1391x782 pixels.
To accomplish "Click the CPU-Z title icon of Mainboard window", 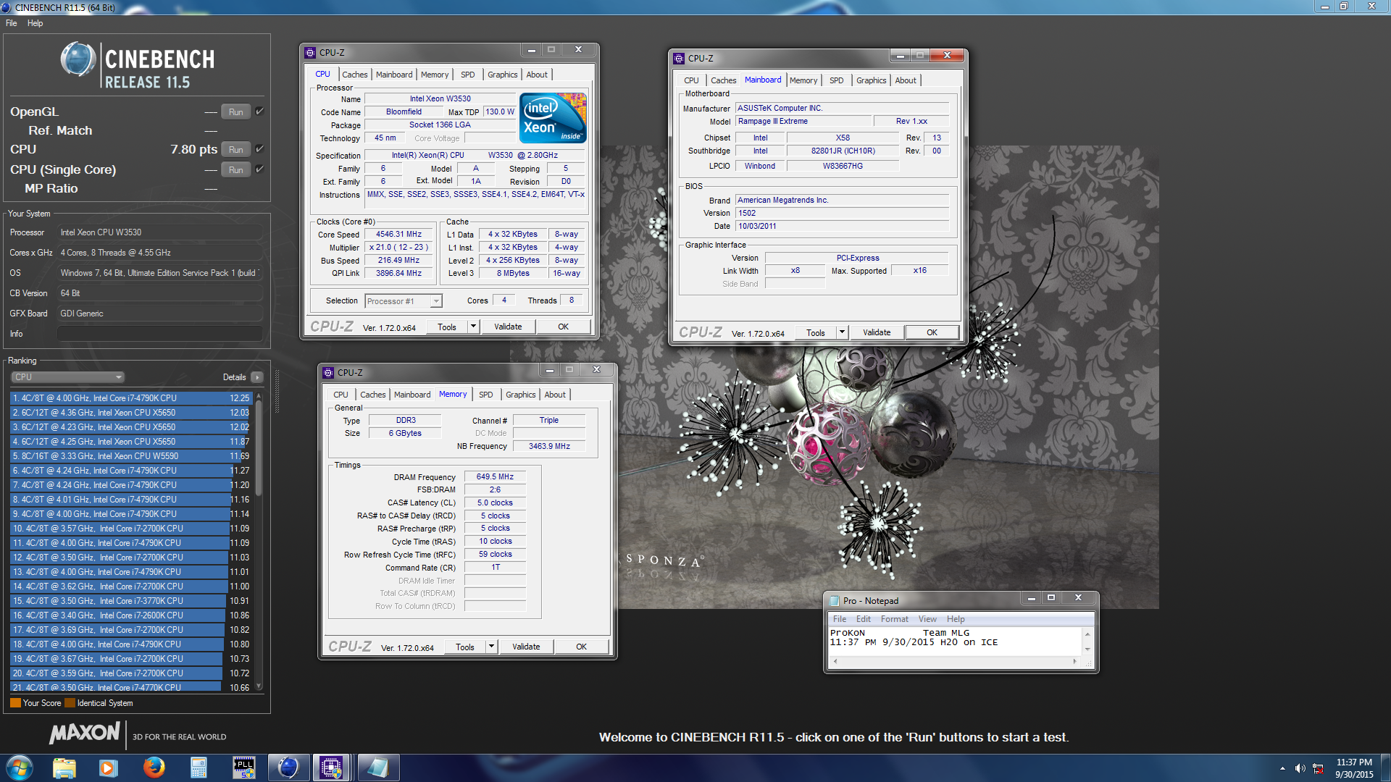I will coord(679,58).
